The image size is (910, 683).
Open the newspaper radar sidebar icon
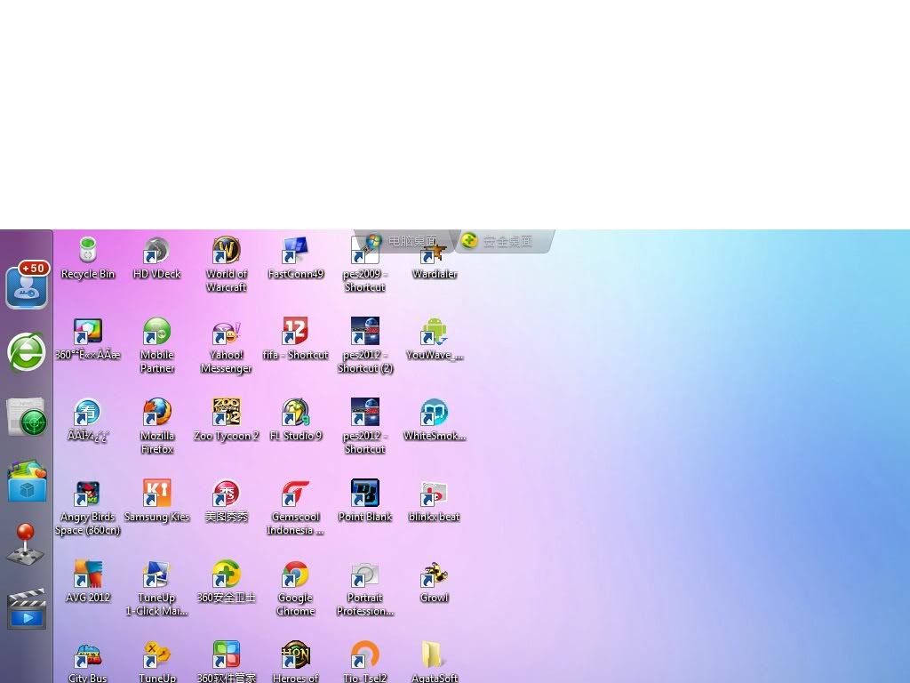click(27, 417)
